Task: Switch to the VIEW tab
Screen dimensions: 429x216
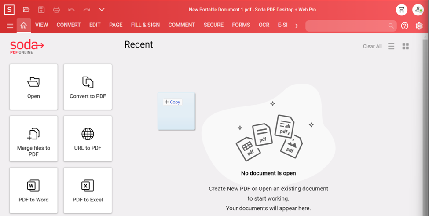Action: coord(42,25)
